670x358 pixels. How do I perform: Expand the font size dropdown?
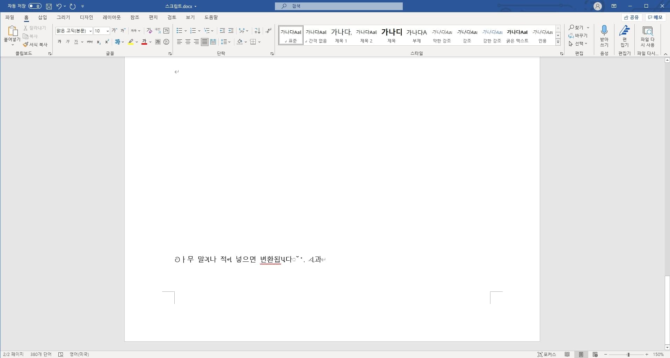click(x=108, y=31)
